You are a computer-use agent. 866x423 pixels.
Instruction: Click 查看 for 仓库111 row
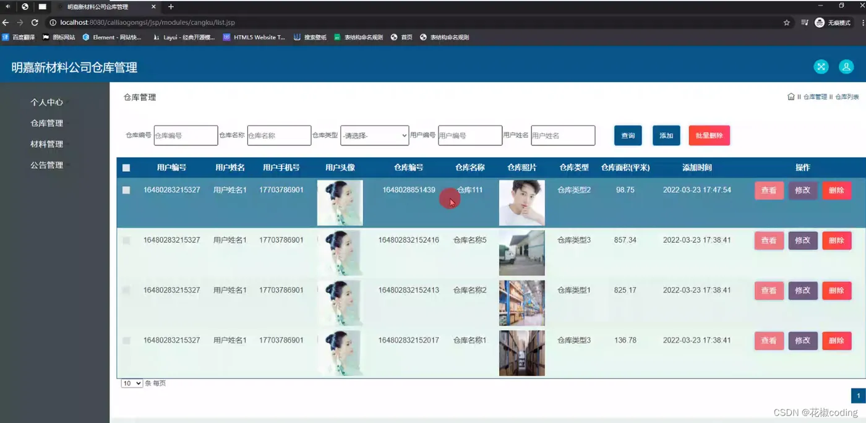click(769, 190)
